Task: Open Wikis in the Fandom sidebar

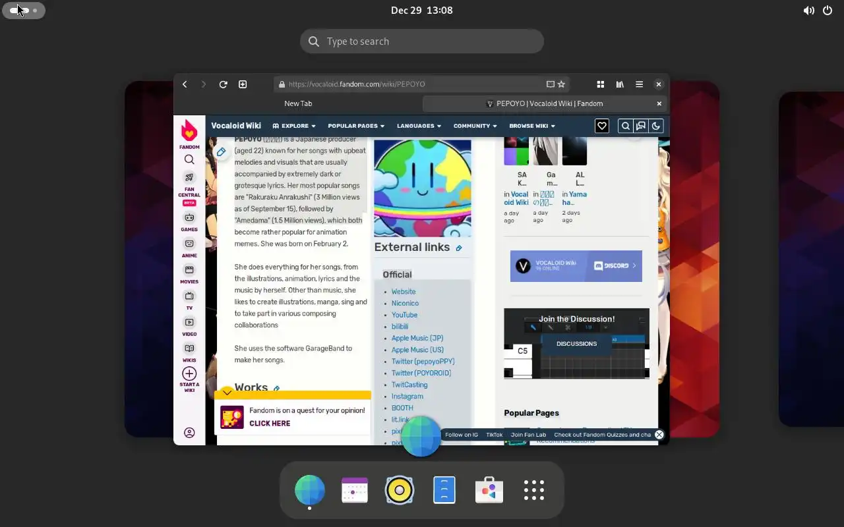Action: pyautogui.click(x=189, y=353)
